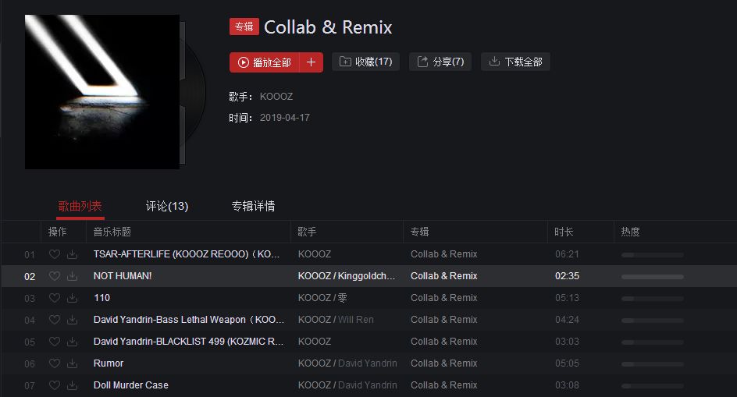The height and width of the screenshot is (397, 737).
Task: Click the album cover artwork
Action: [102, 91]
